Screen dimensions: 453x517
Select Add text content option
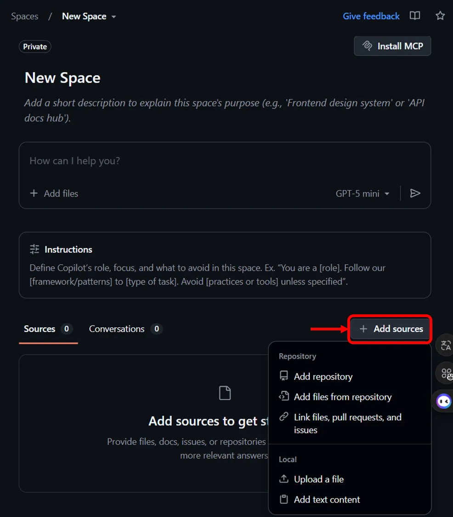[x=327, y=500]
